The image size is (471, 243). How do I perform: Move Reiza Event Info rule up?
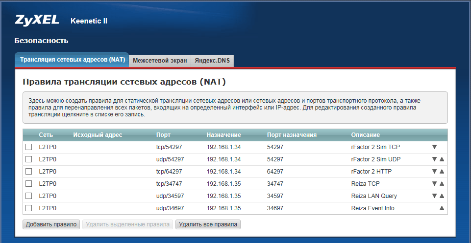(x=442, y=208)
